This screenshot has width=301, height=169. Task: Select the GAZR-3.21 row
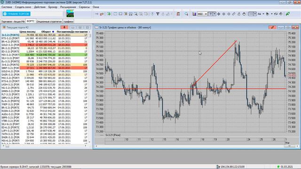tap(45, 75)
